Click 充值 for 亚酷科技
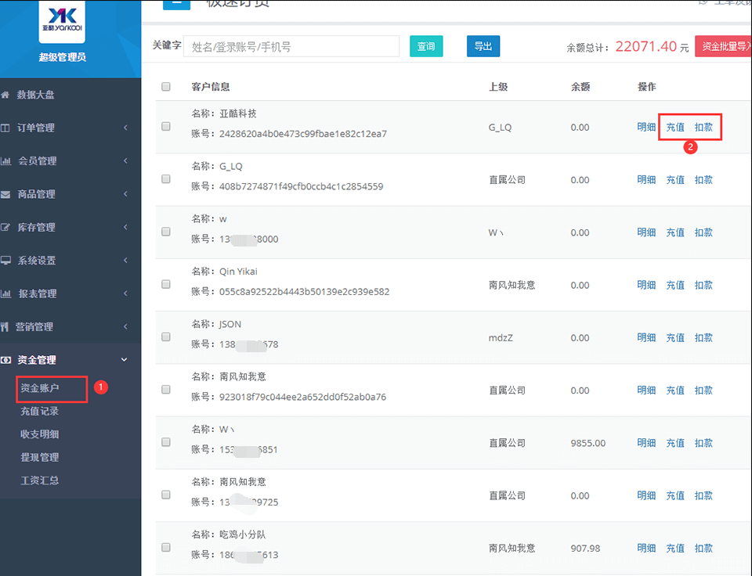Viewport: 752px width, 576px height. [675, 128]
